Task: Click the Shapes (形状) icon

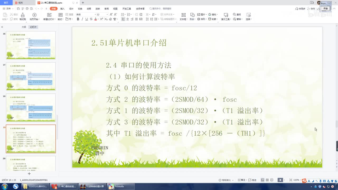Action: [x=192, y=15]
